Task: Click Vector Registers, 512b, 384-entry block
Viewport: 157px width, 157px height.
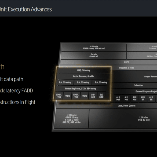Action: tap(81, 89)
